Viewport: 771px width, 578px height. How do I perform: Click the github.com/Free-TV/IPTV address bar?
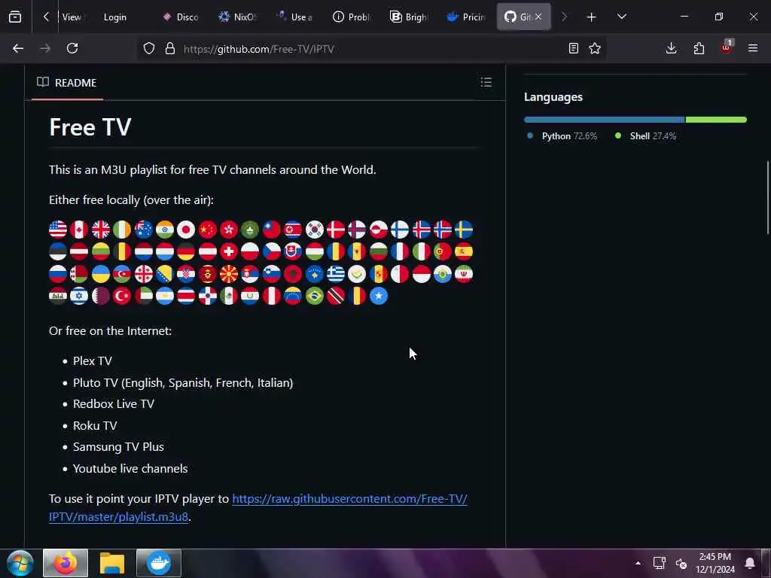tap(373, 49)
